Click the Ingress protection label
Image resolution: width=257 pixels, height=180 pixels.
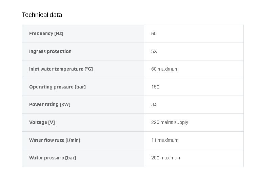[x=50, y=51]
